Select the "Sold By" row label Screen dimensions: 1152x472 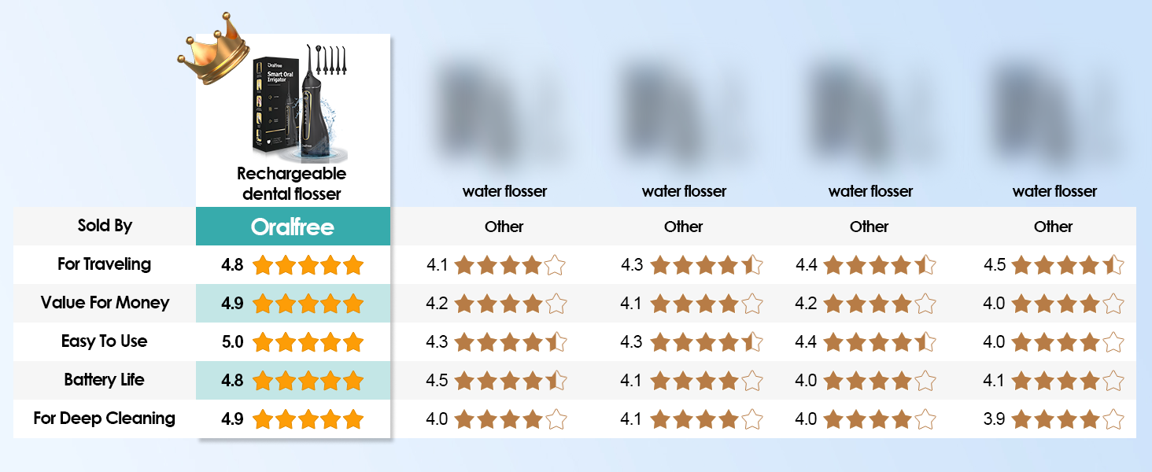click(105, 226)
